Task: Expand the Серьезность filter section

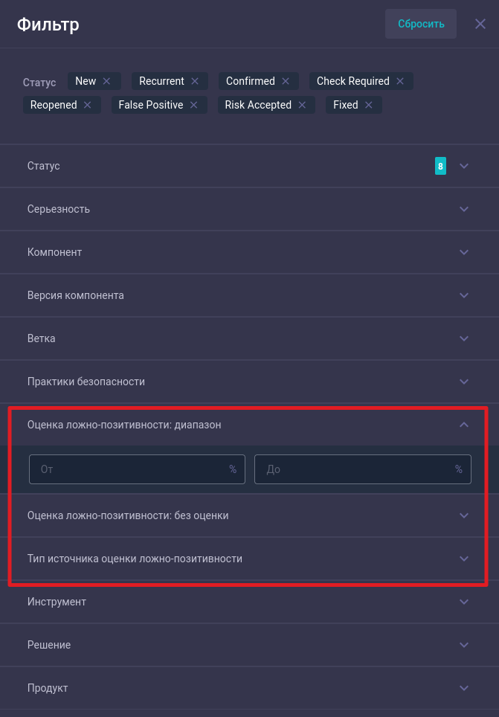Action: point(464,209)
